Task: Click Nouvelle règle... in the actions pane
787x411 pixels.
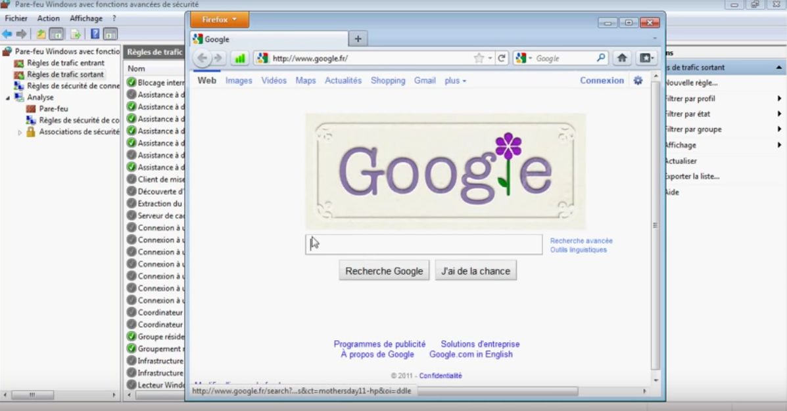Action: (x=691, y=83)
